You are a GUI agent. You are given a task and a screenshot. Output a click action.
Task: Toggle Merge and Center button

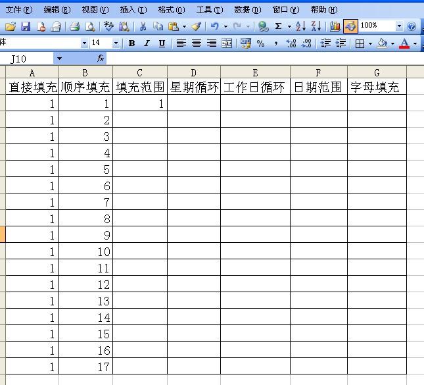click(x=227, y=43)
